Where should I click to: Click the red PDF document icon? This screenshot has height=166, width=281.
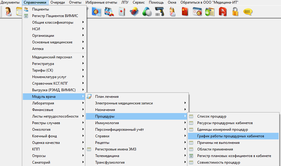(222, 12)
